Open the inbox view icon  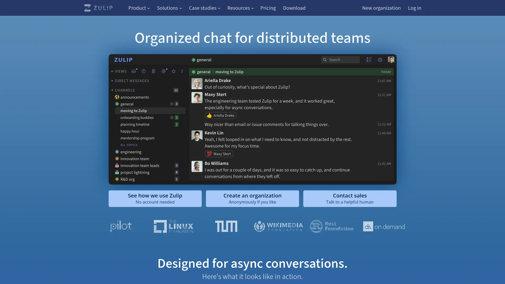tap(134, 71)
